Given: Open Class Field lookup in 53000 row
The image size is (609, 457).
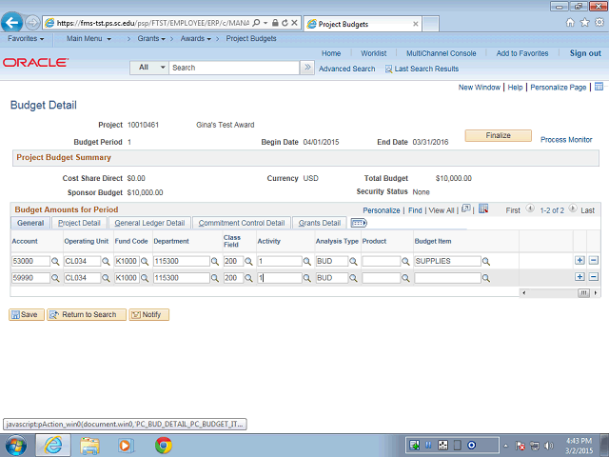Looking at the screenshot, I should tap(248, 262).
